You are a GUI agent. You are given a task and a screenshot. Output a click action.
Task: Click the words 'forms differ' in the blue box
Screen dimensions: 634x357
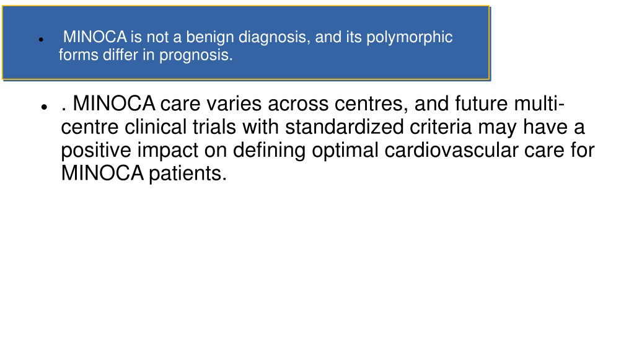(99, 55)
